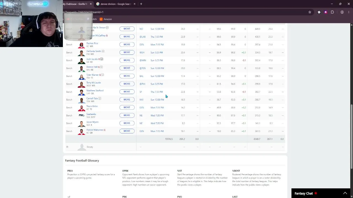Image resolution: width=353 pixels, height=198 pixels.
Task: Close the denver division Google Search tab
Action: [135, 4]
